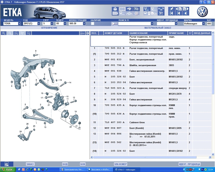Open the ELSA link icon

click(x=147, y=9)
